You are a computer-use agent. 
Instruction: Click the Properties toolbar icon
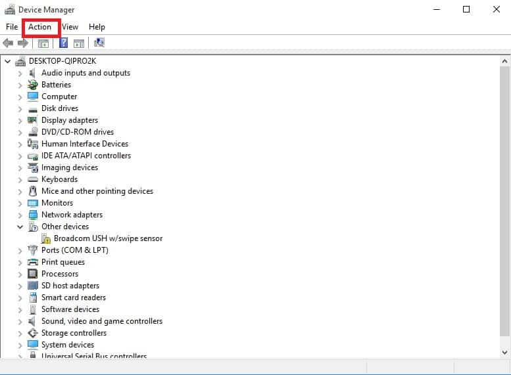(x=43, y=43)
